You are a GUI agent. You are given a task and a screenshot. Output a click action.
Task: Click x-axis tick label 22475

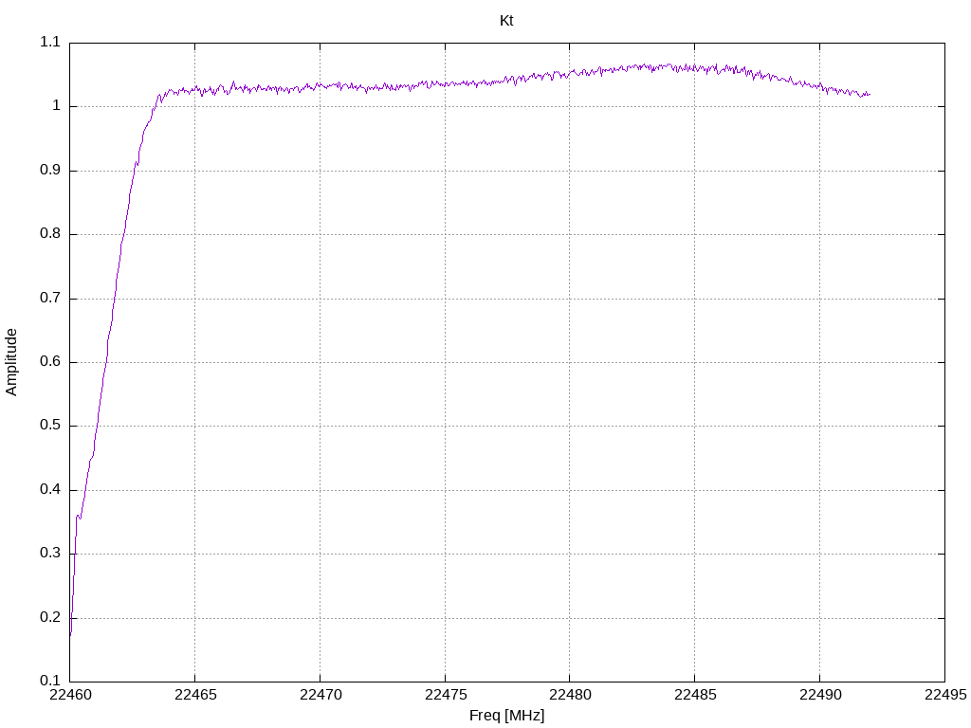pos(446,695)
